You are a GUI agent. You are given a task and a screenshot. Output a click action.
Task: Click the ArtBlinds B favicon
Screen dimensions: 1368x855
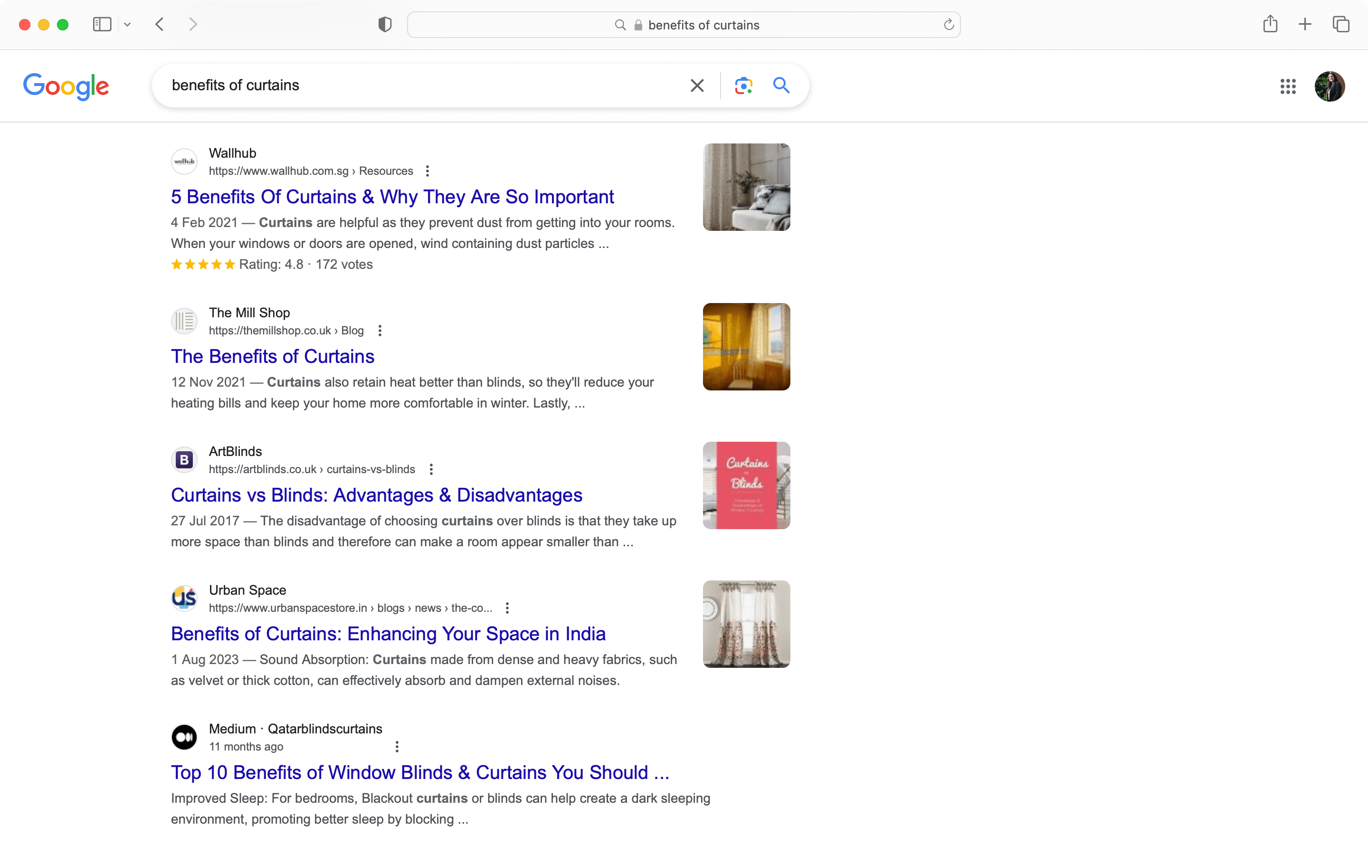(184, 460)
